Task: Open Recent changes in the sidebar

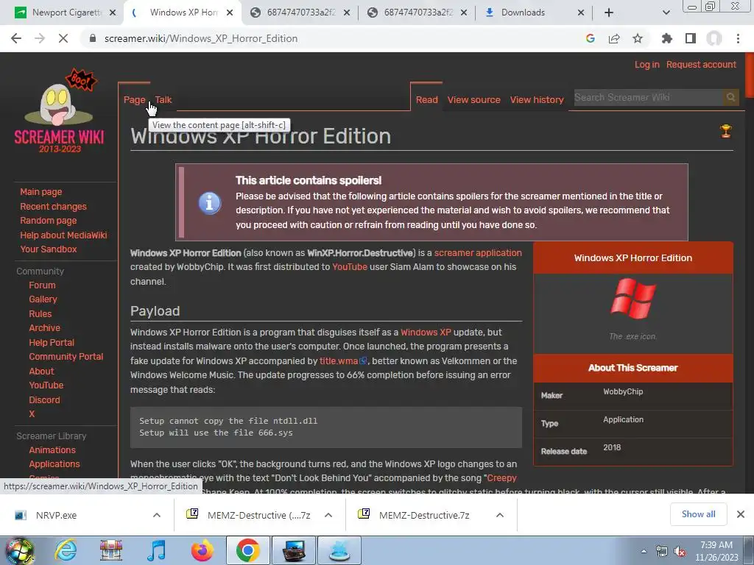Action: 53,206
